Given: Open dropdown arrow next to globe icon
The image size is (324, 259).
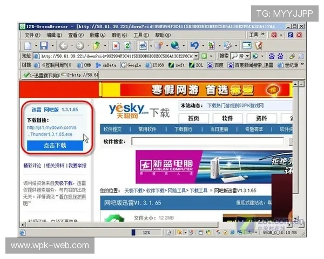Looking at the screenshot, I should coord(184,46).
